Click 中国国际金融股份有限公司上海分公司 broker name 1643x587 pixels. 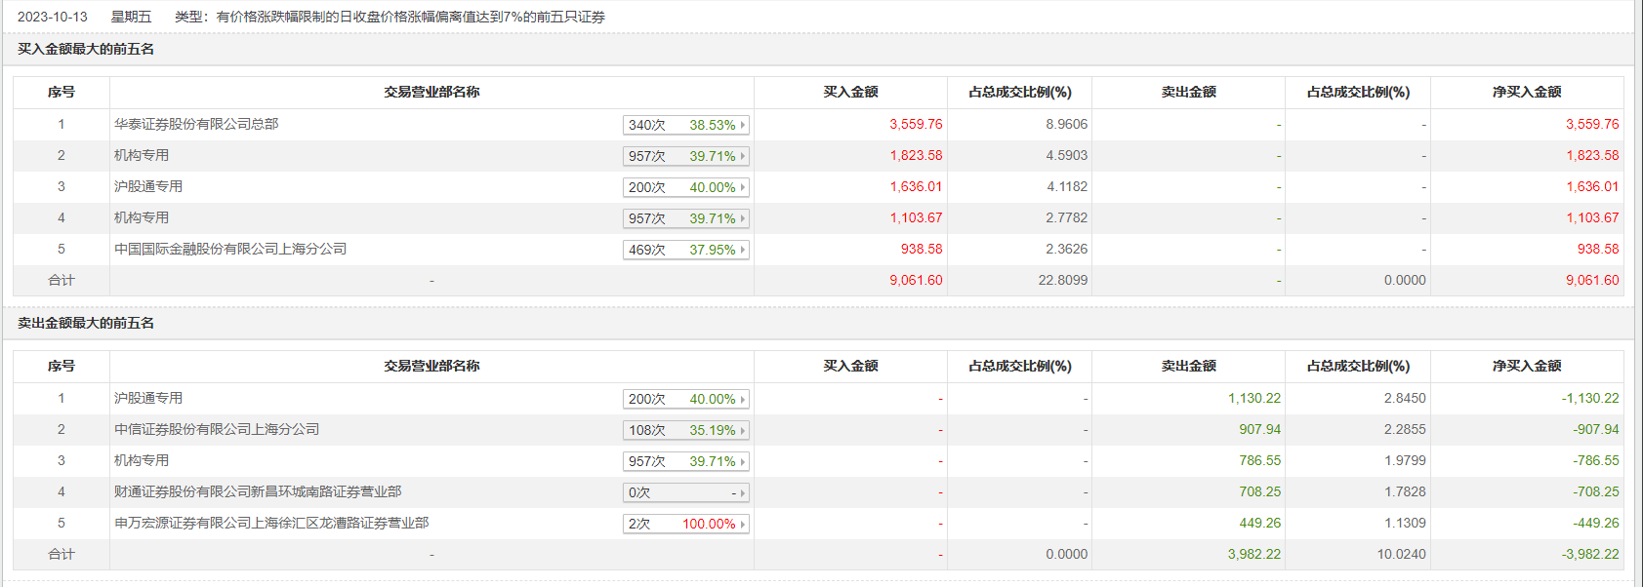[x=230, y=249]
